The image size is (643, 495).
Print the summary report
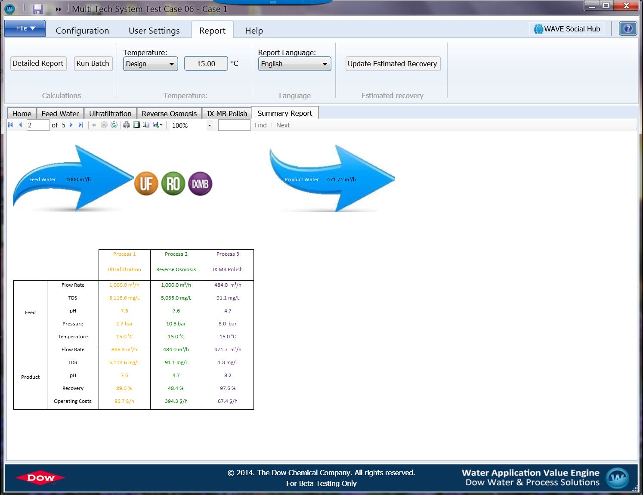127,125
